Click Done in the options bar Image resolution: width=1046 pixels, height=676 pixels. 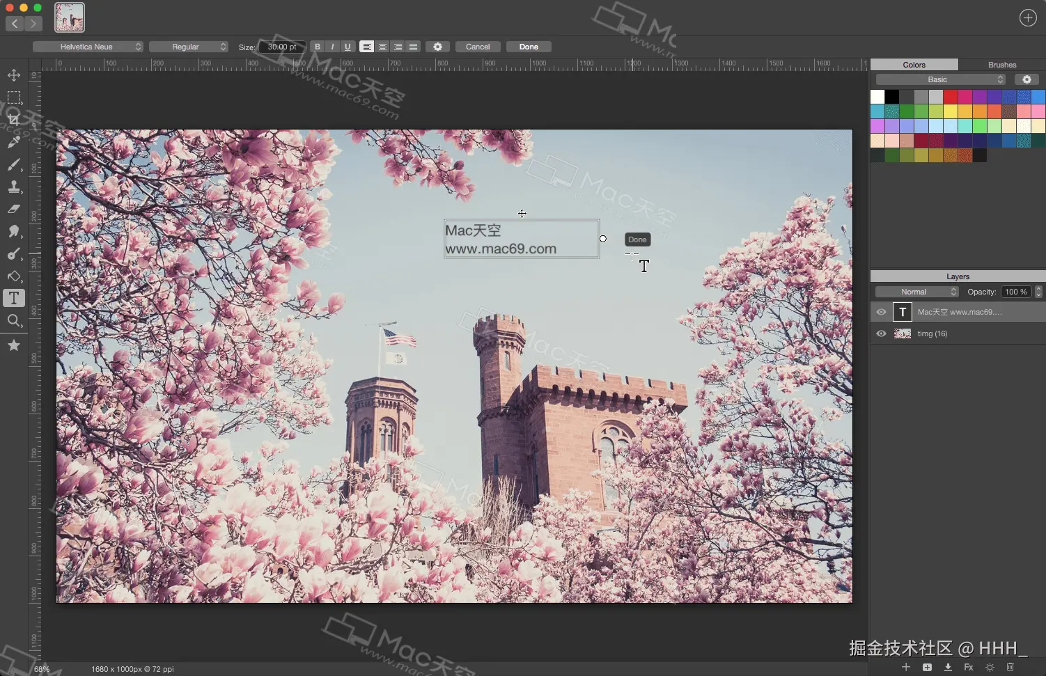[x=529, y=47]
